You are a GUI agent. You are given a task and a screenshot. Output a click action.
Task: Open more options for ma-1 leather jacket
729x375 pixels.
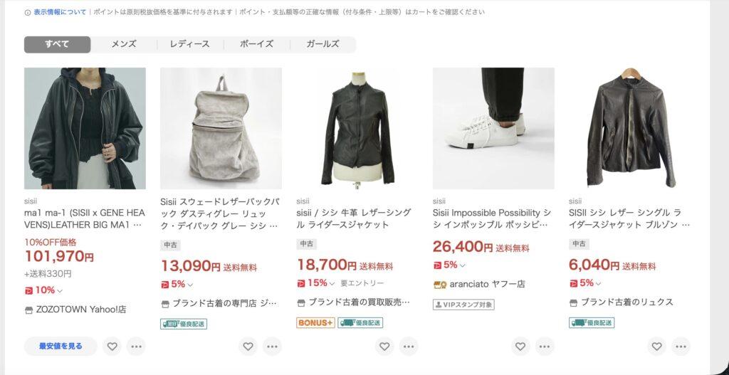[136, 347]
